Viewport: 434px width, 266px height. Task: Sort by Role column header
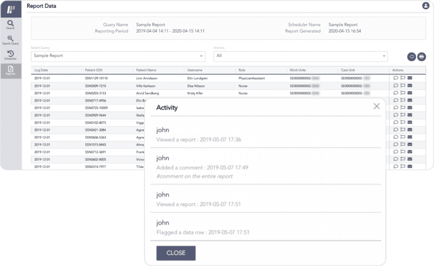(242, 70)
